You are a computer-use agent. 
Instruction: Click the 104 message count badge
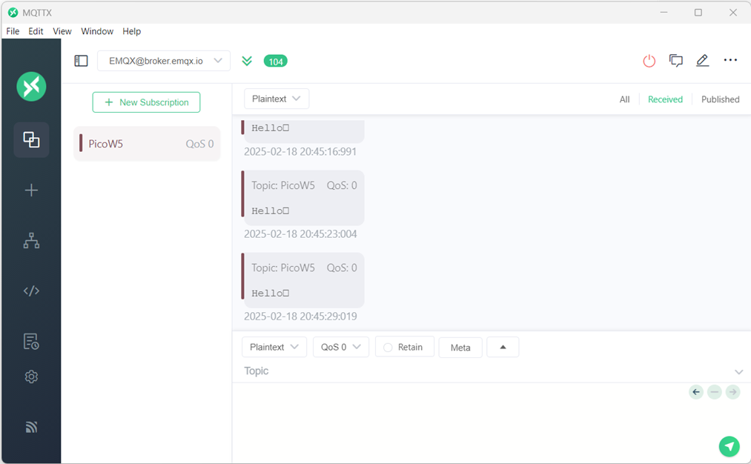click(275, 62)
